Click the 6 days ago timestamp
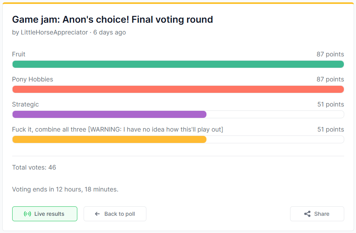 click(x=110, y=32)
